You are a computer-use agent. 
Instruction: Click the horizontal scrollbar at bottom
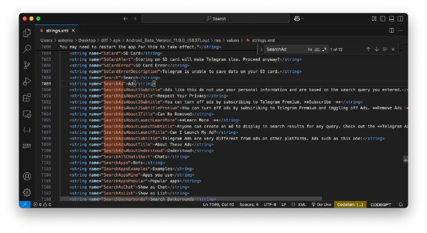click(191, 199)
